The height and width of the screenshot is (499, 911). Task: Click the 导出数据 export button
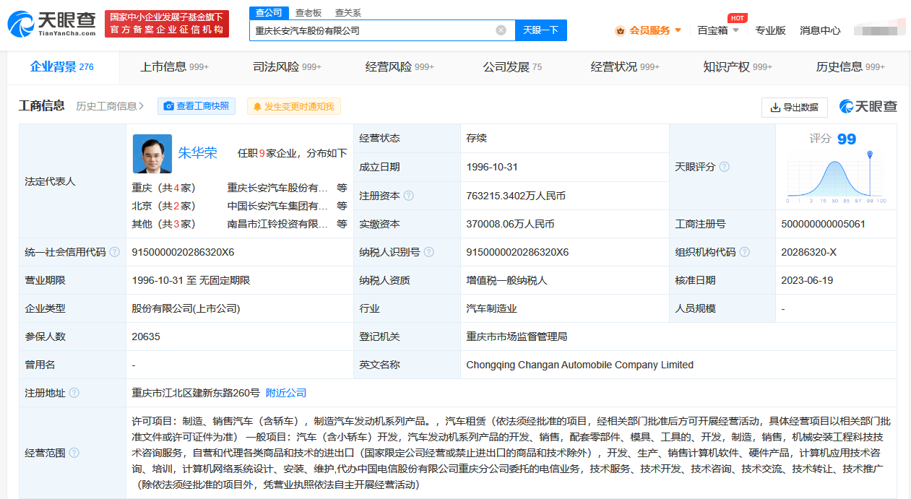794,107
